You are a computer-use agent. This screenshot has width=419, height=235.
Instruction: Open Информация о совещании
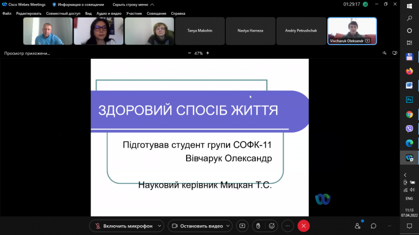(x=79, y=4)
